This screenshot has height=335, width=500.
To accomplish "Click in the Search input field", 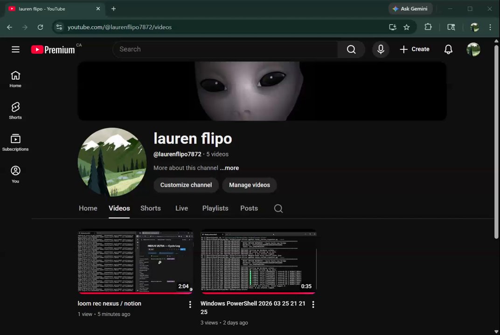I will point(225,49).
